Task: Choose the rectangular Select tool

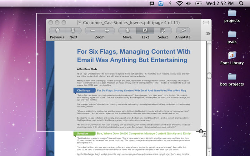Action: click(163, 31)
